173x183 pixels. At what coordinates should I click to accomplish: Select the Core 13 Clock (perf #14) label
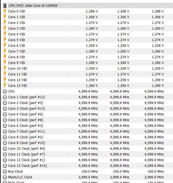[27, 166]
